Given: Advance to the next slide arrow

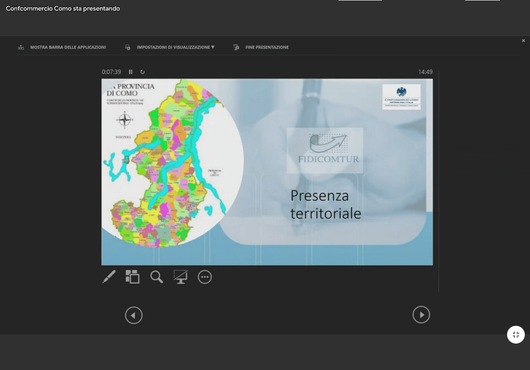Looking at the screenshot, I should point(421,315).
